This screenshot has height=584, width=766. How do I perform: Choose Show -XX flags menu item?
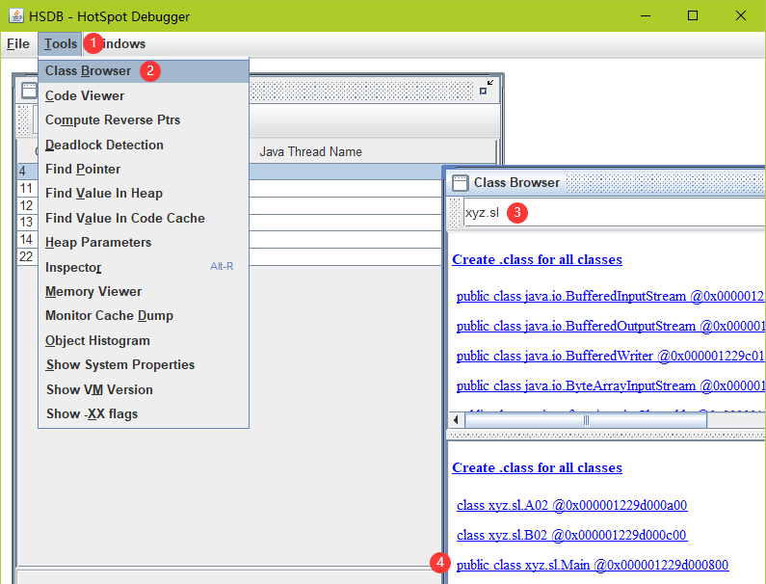click(144, 414)
